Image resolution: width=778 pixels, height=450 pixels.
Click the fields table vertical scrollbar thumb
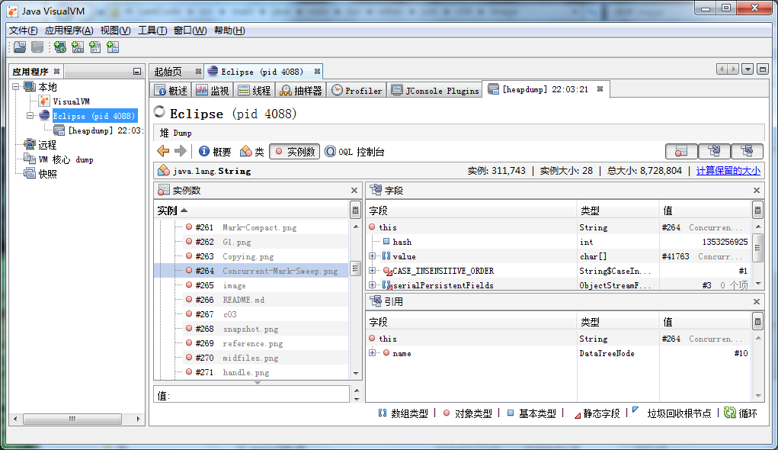757,247
